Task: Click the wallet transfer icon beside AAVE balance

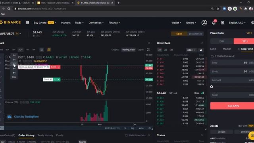Action: pyautogui.click(x=212, y=56)
